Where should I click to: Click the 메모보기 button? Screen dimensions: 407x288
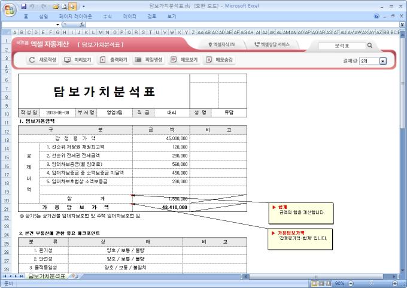[184, 60]
